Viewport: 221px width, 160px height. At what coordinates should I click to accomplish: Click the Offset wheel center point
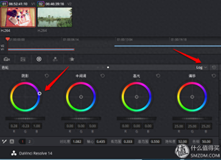click(192, 97)
